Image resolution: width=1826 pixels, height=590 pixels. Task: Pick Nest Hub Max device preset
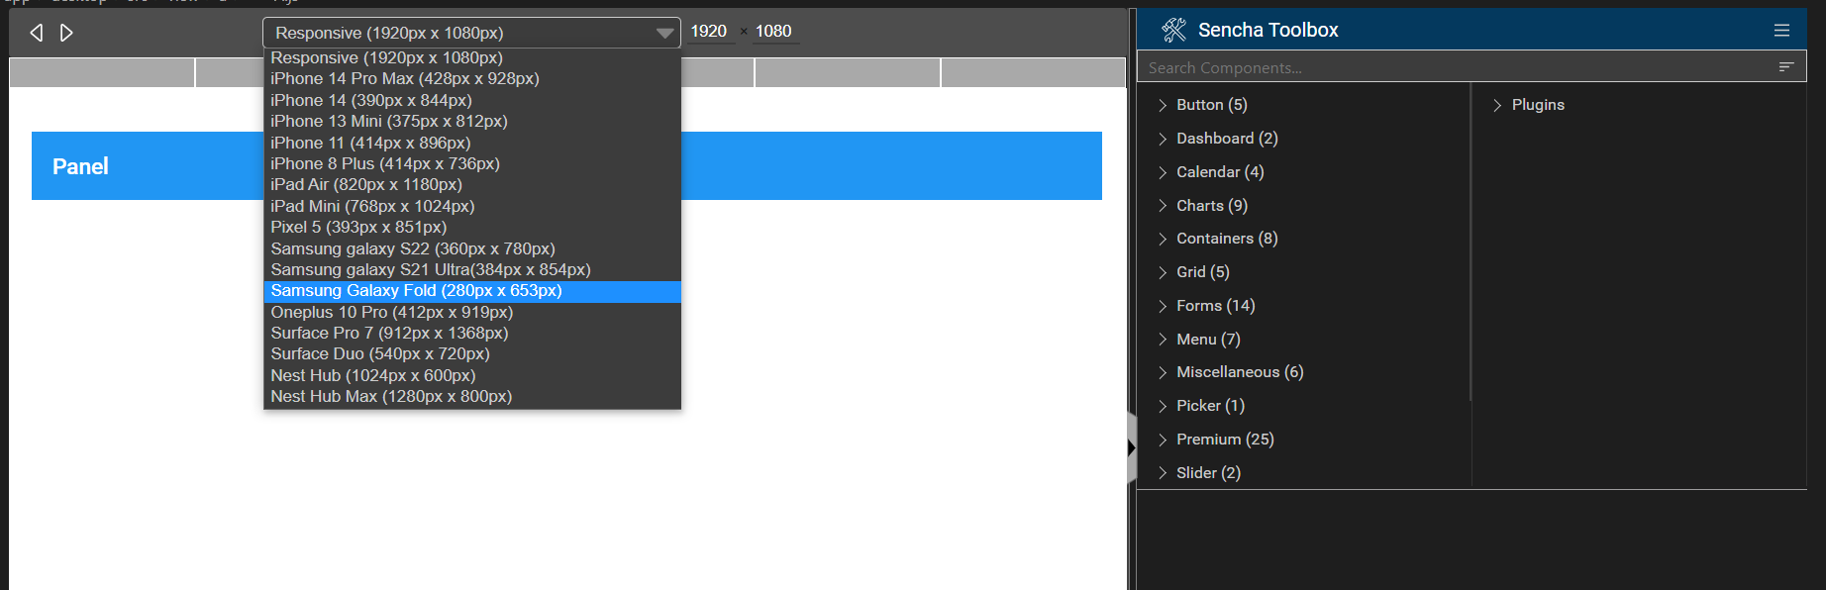click(391, 397)
